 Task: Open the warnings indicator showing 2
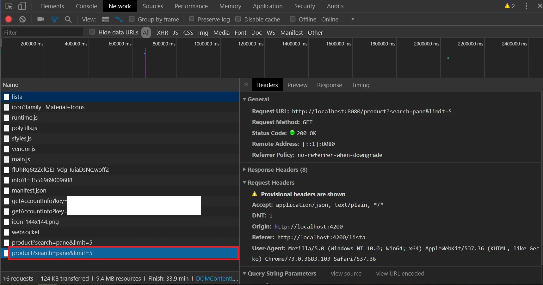tap(510, 6)
